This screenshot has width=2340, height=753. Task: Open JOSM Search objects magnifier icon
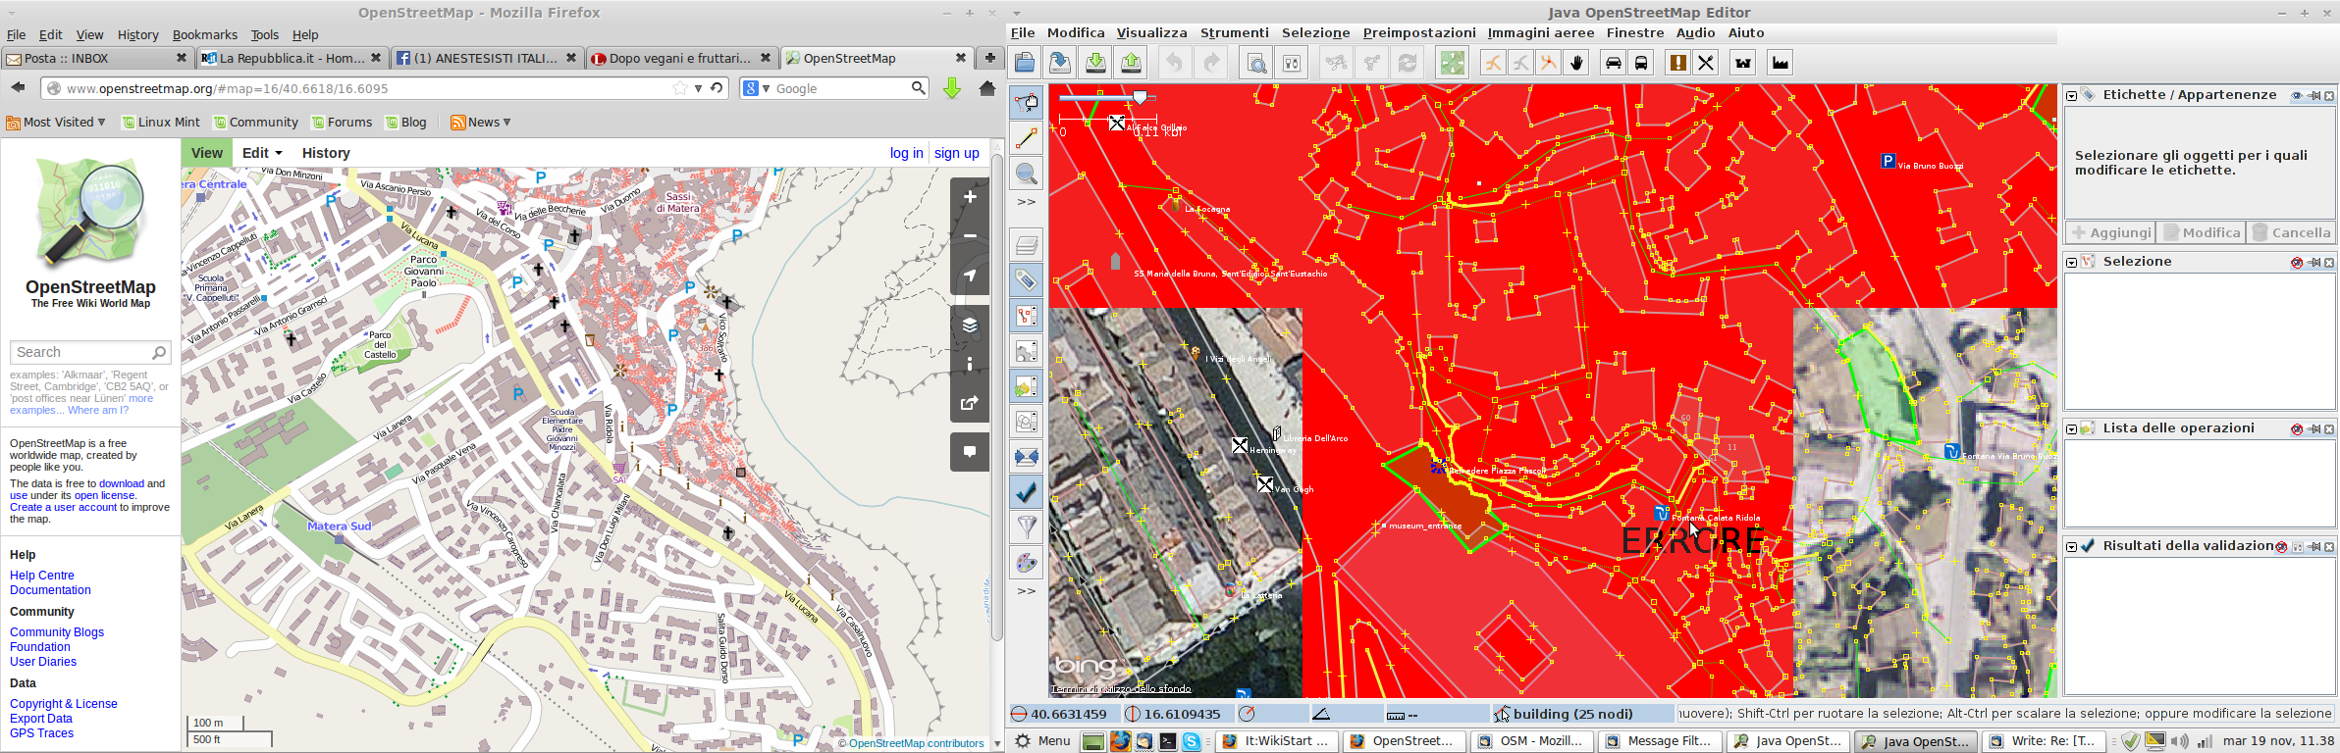click(x=1256, y=63)
